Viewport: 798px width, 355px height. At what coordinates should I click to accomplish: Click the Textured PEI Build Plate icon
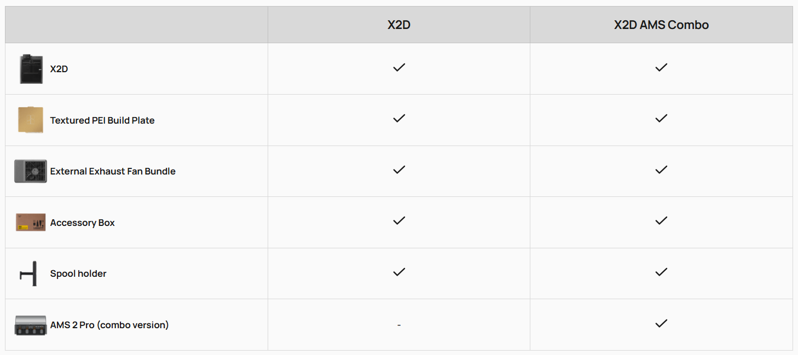tap(30, 120)
